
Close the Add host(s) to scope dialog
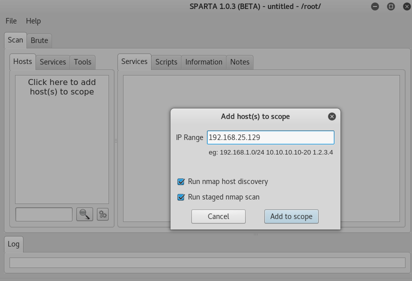pyautogui.click(x=332, y=116)
